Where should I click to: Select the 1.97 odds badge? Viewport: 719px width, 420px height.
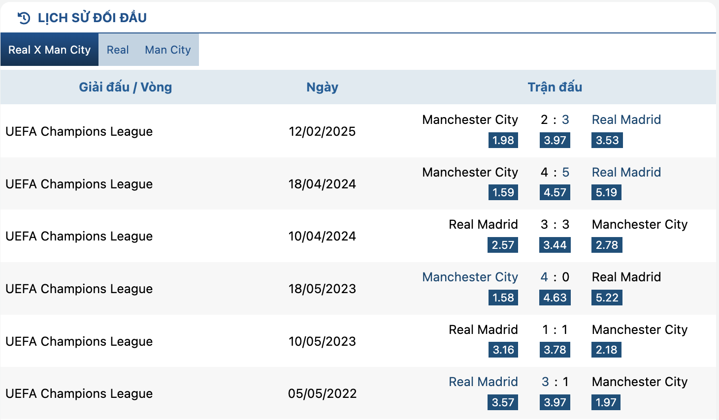[x=605, y=402]
